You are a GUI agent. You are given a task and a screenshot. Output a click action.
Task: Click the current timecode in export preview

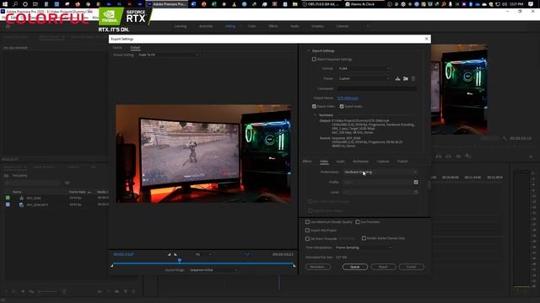[124, 254]
